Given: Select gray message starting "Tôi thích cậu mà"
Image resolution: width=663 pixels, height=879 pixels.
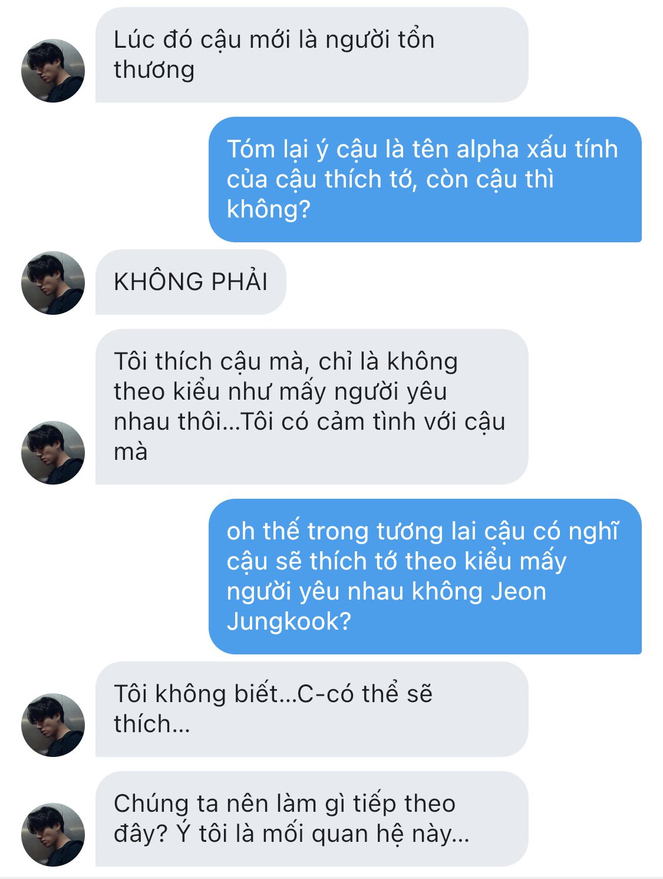Looking at the screenshot, I should (312, 407).
